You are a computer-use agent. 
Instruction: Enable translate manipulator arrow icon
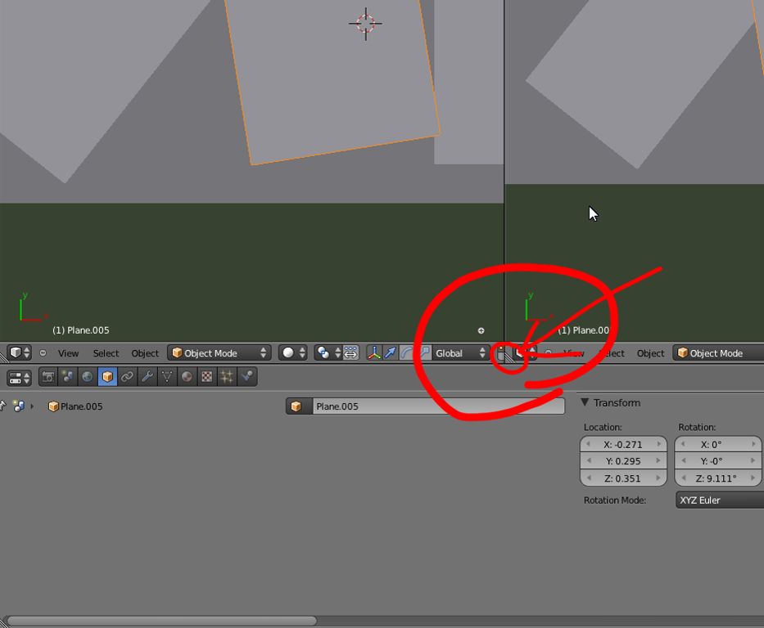tap(391, 352)
